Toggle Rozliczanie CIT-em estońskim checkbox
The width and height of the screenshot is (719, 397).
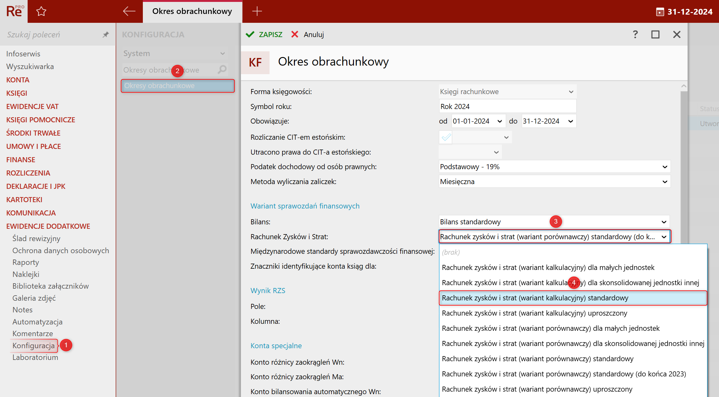tap(446, 137)
